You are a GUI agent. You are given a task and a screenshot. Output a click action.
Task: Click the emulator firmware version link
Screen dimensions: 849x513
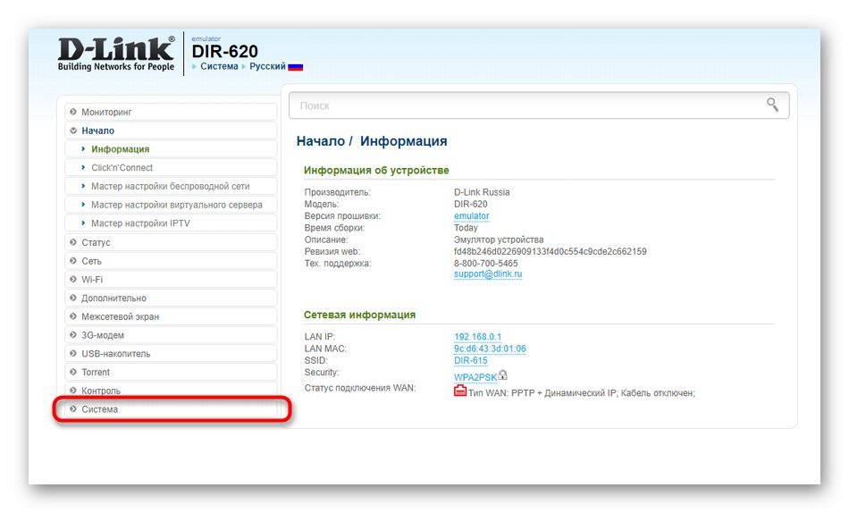click(x=471, y=215)
